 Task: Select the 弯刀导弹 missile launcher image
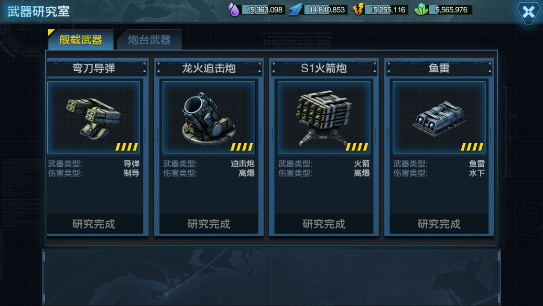coord(94,118)
